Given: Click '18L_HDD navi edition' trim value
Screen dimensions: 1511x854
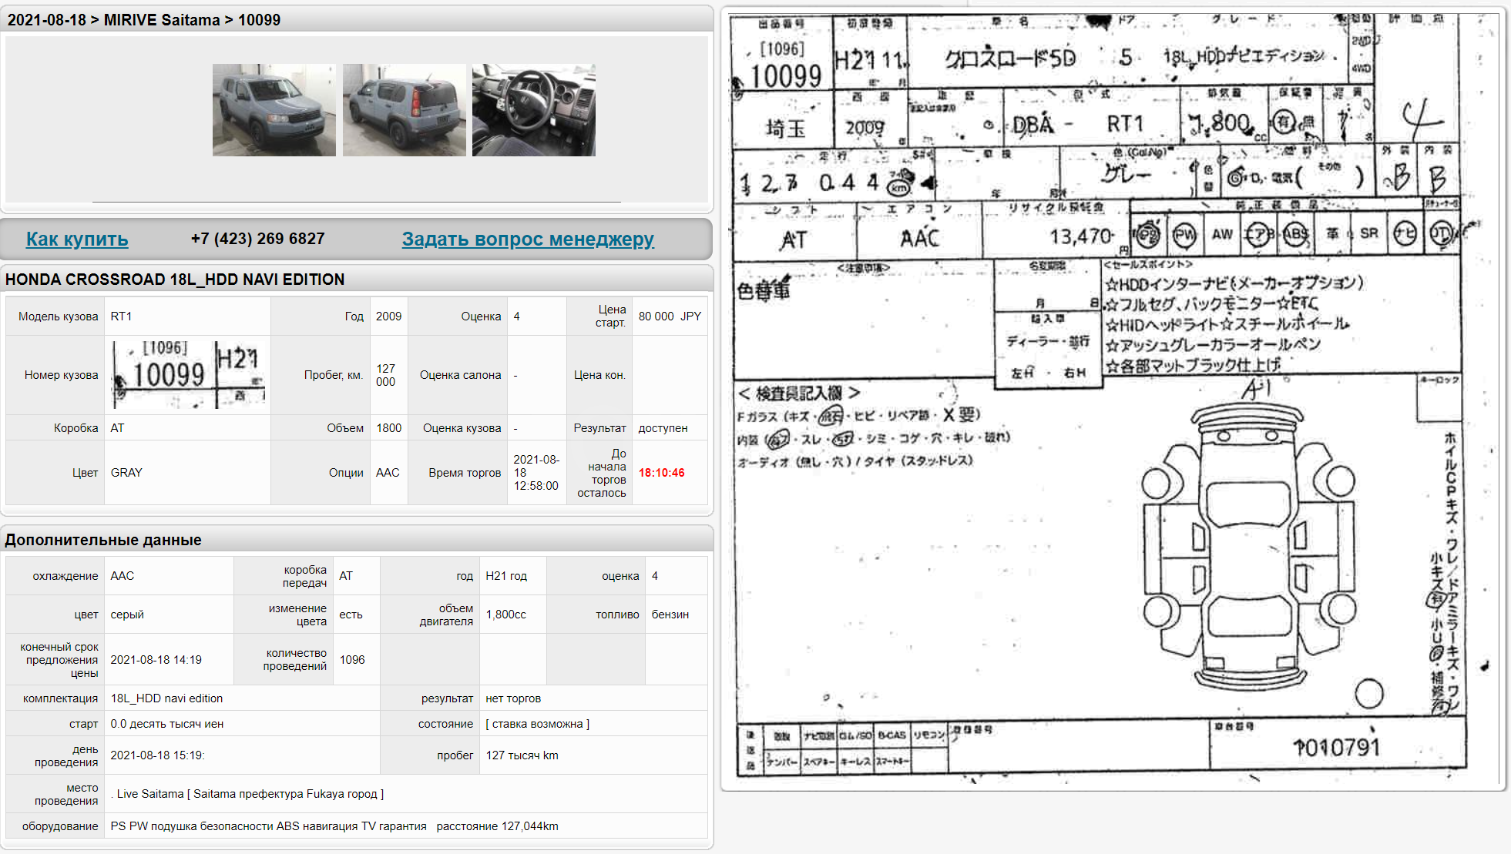Looking at the screenshot, I should point(166,698).
